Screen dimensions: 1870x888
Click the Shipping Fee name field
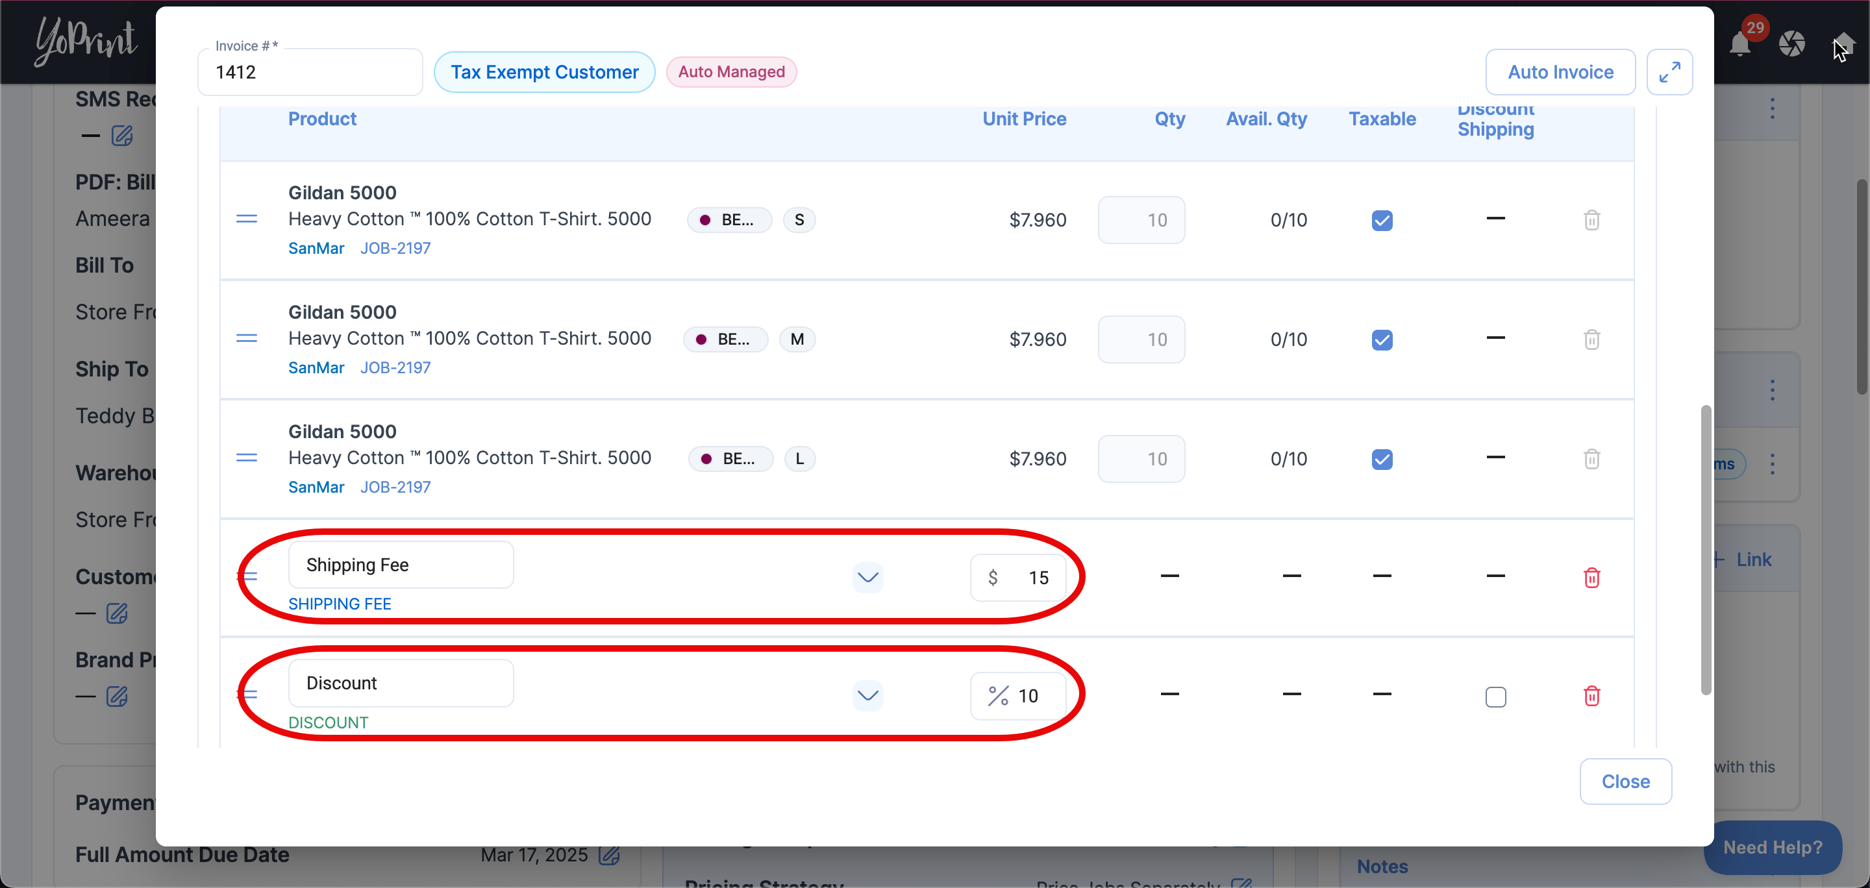(401, 565)
